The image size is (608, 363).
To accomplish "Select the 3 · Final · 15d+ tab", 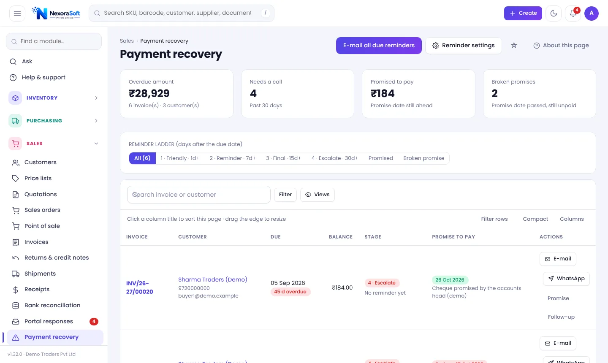I will [283, 158].
